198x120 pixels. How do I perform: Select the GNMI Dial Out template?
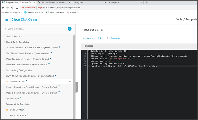[17, 82]
